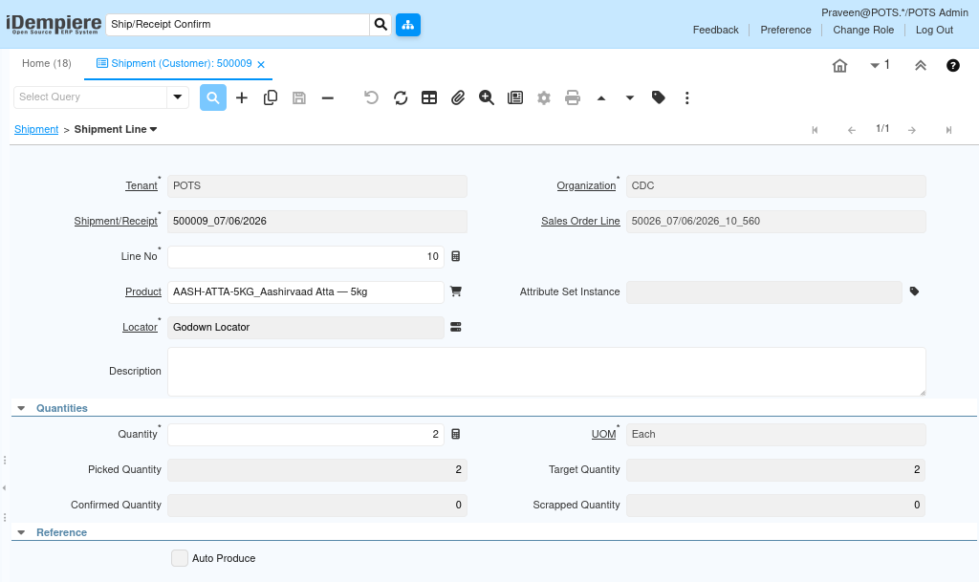Viewport: 979px width, 582px height.
Task: Open the menu tree icon button
Action: [407, 24]
